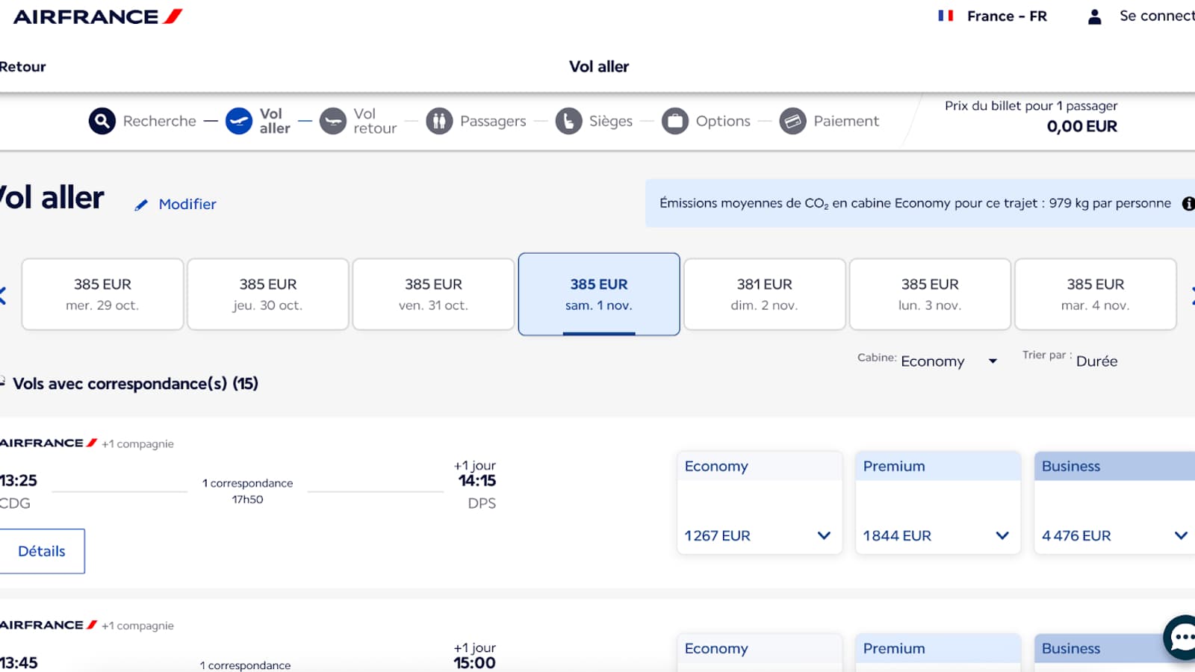Image resolution: width=1195 pixels, height=672 pixels.
Task: Select the mer. 29 oct. date tab
Action: pyautogui.click(x=102, y=294)
